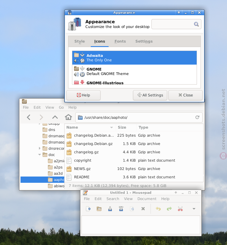Switch to the Fonts tab

(120, 41)
